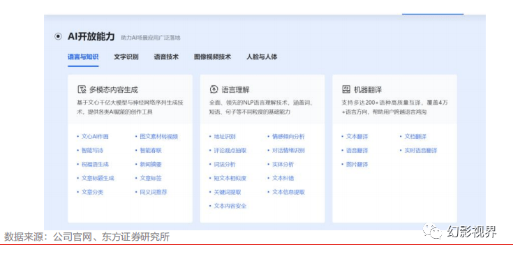The height and width of the screenshot is (254, 513).
Task: Click the 智能写诗 link
Action: point(92,150)
